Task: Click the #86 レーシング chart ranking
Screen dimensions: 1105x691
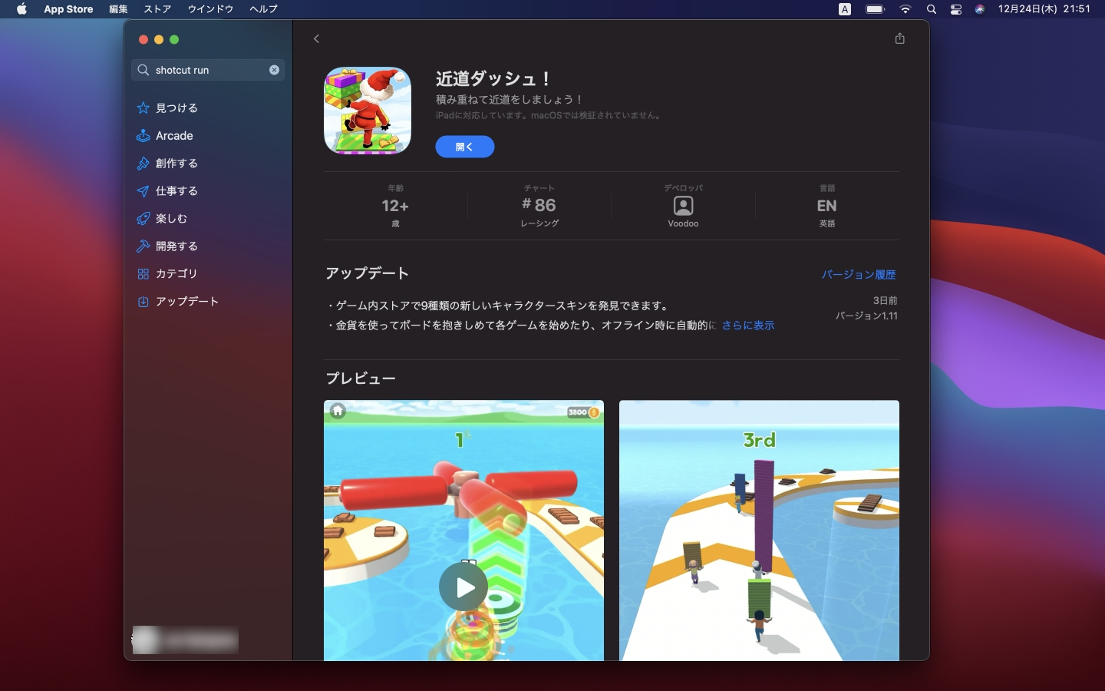Action: pos(539,206)
